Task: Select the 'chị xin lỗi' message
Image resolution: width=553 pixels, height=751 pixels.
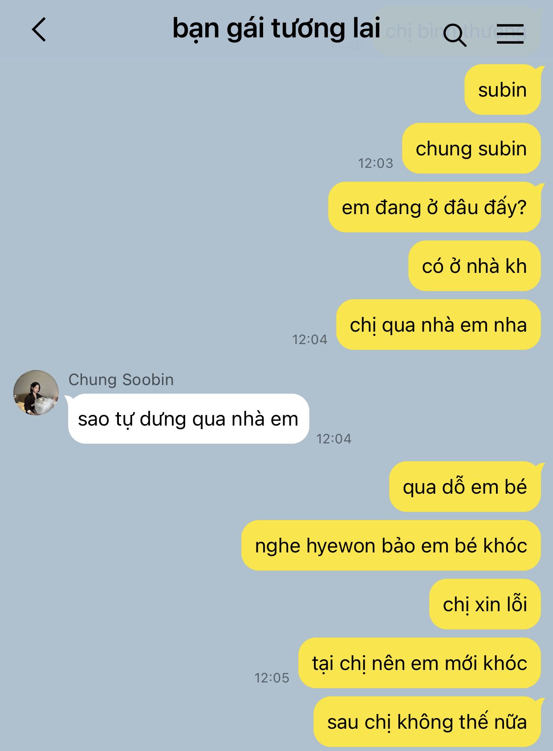Action: tap(485, 604)
